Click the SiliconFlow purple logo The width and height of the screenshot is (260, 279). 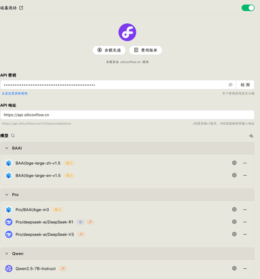(127, 32)
